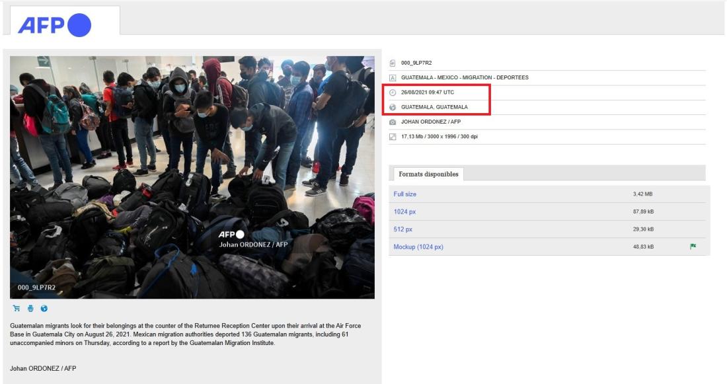727x384 pixels.
Task: Click the letter A headline icon
Action: pyautogui.click(x=393, y=78)
